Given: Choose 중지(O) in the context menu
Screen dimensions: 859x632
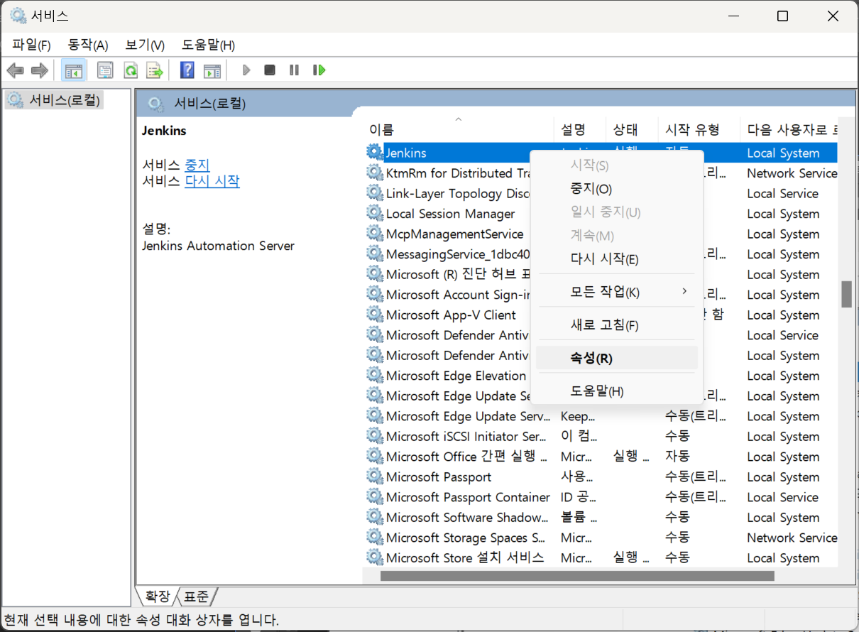Looking at the screenshot, I should tap(617, 189).
